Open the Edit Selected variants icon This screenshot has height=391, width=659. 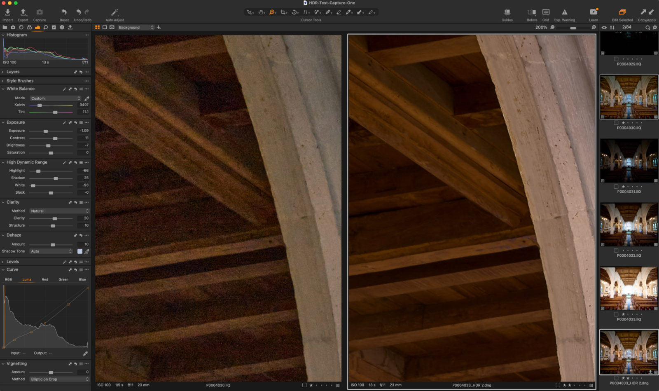coord(621,12)
